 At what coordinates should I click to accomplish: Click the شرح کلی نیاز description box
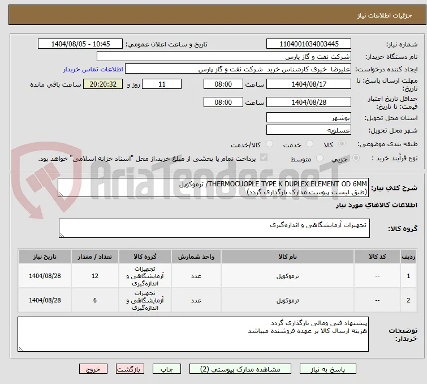point(213,187)
